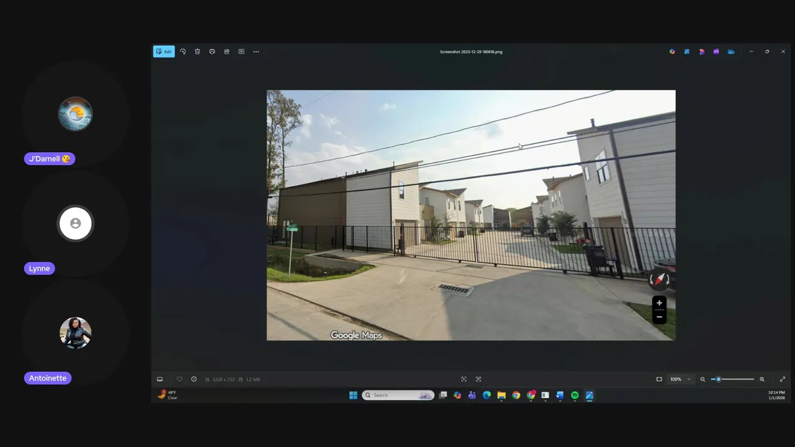Click the J'Darnell name label
Viewport: 795px width, 447px height.
coord(50,159)
